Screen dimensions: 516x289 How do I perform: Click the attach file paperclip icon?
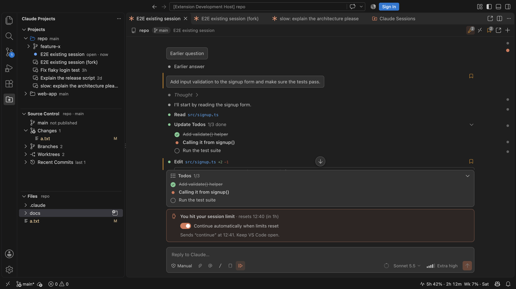pyautogui.click(x=200, y=266)
